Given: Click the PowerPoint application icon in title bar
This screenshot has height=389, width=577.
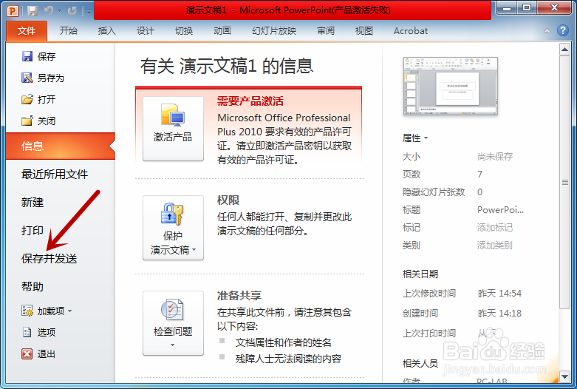Looking at the screenshot, I should point(13,10).
